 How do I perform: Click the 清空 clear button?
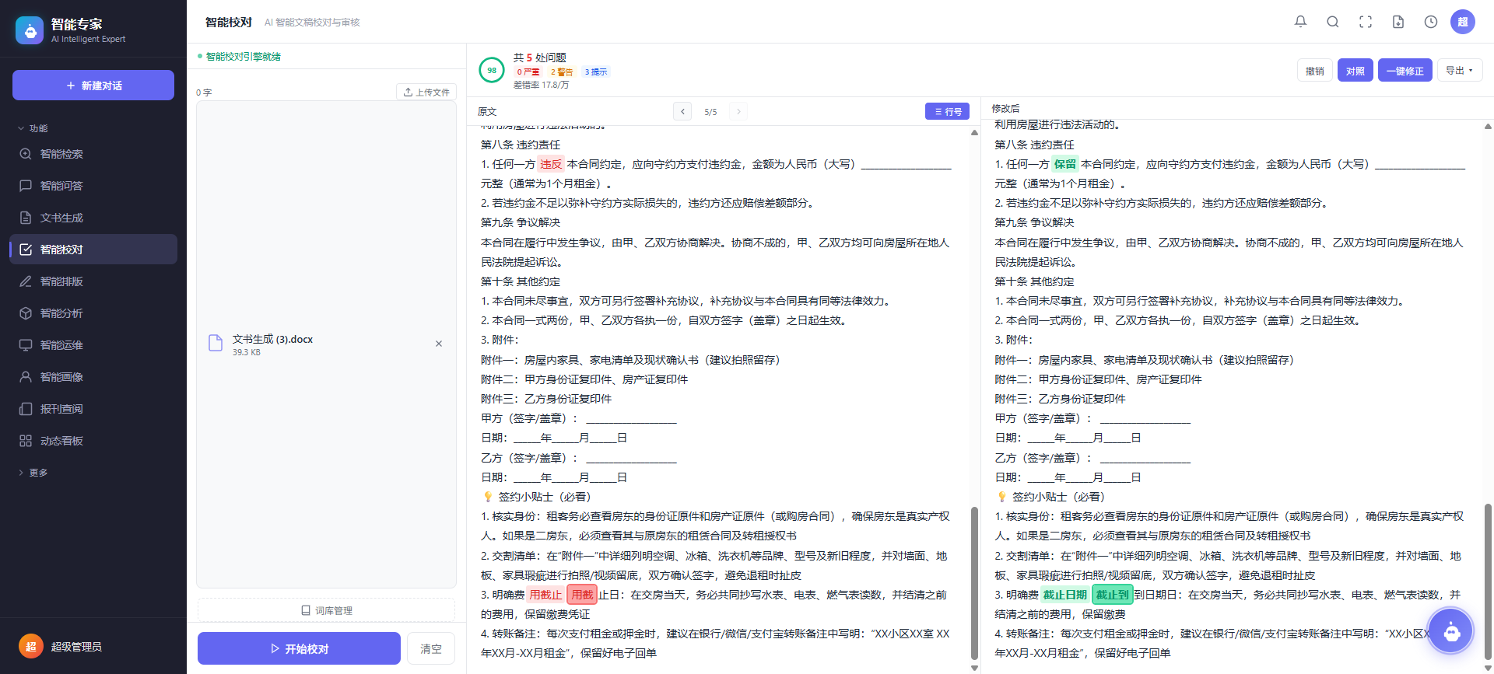431,648
